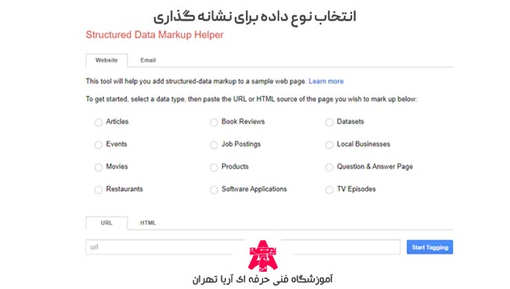Select the Events radio button
The height and width of the screenshot is (289, 510).
99,144
